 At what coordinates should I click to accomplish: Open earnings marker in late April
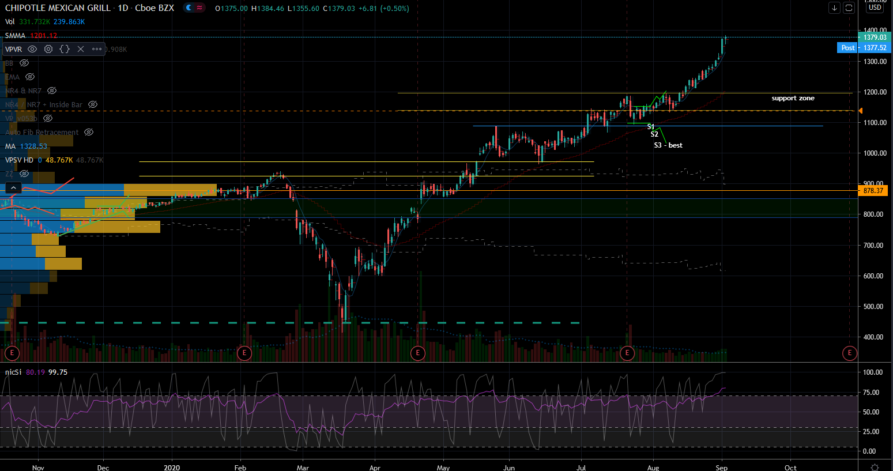coord(418,353)
